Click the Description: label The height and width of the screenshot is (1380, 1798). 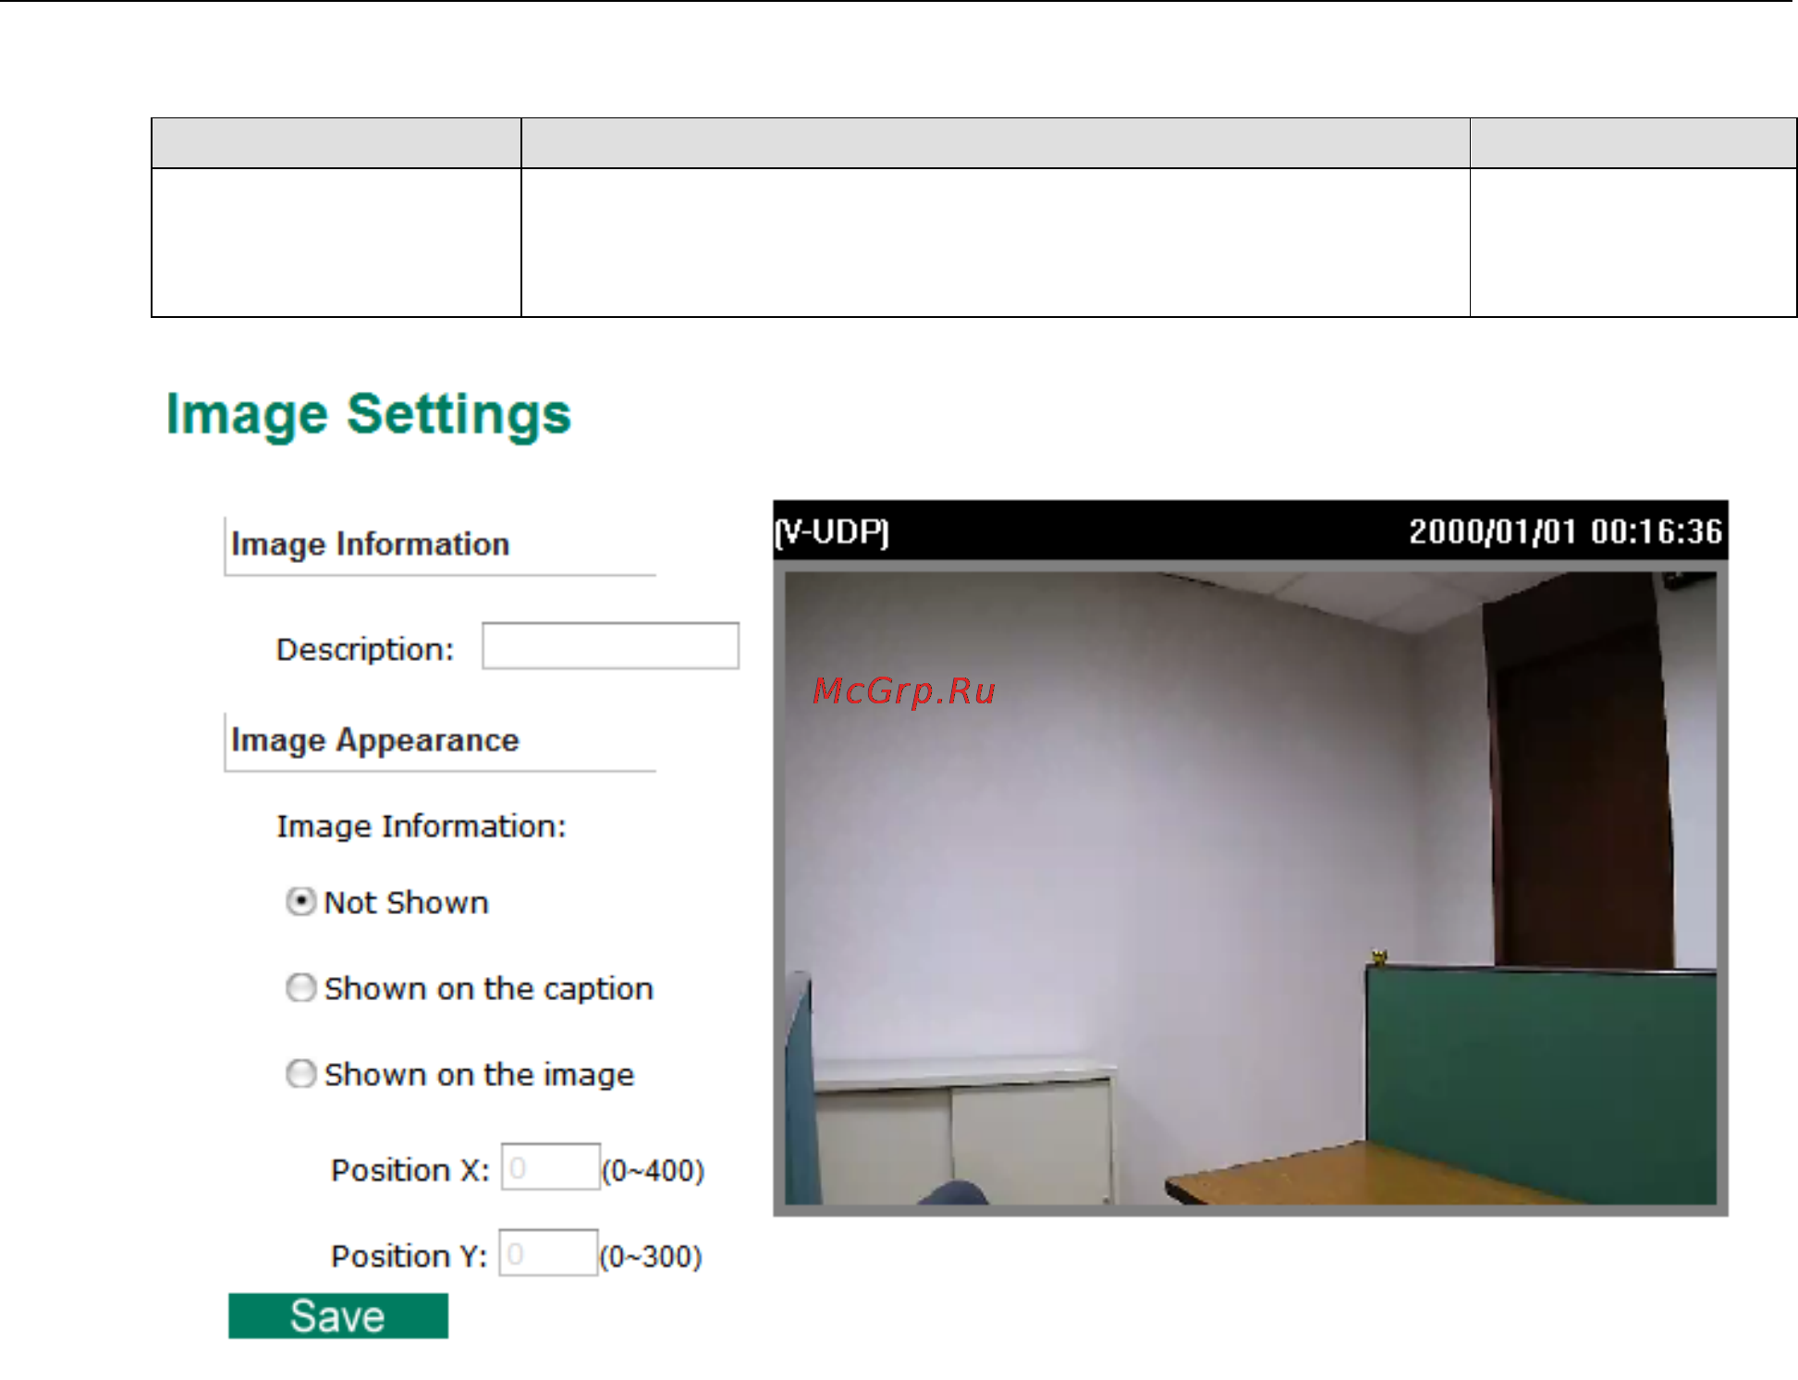coord(365,649)
